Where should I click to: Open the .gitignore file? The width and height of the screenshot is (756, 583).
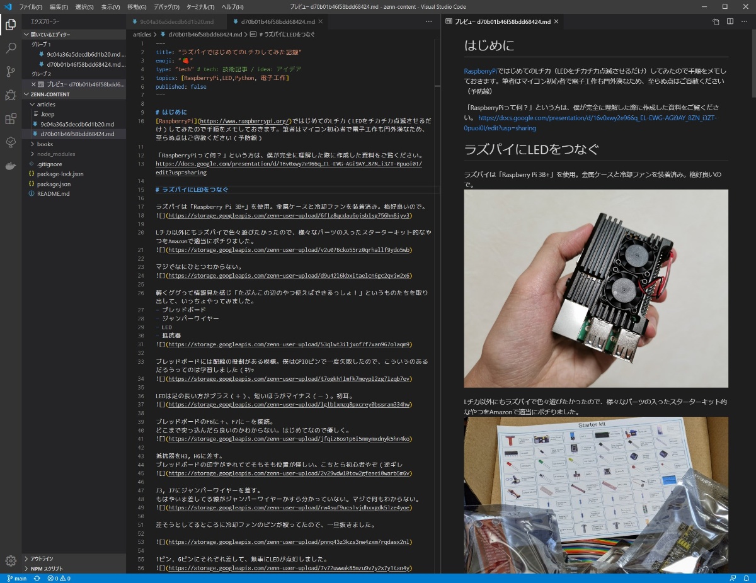click(74, 164)
